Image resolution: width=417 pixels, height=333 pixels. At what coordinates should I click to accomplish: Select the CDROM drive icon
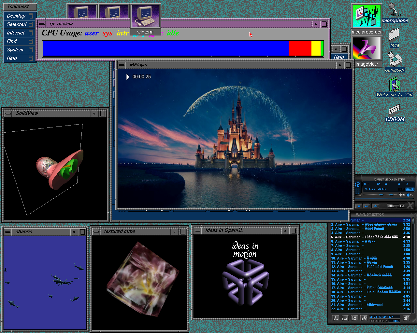point(395,113)
